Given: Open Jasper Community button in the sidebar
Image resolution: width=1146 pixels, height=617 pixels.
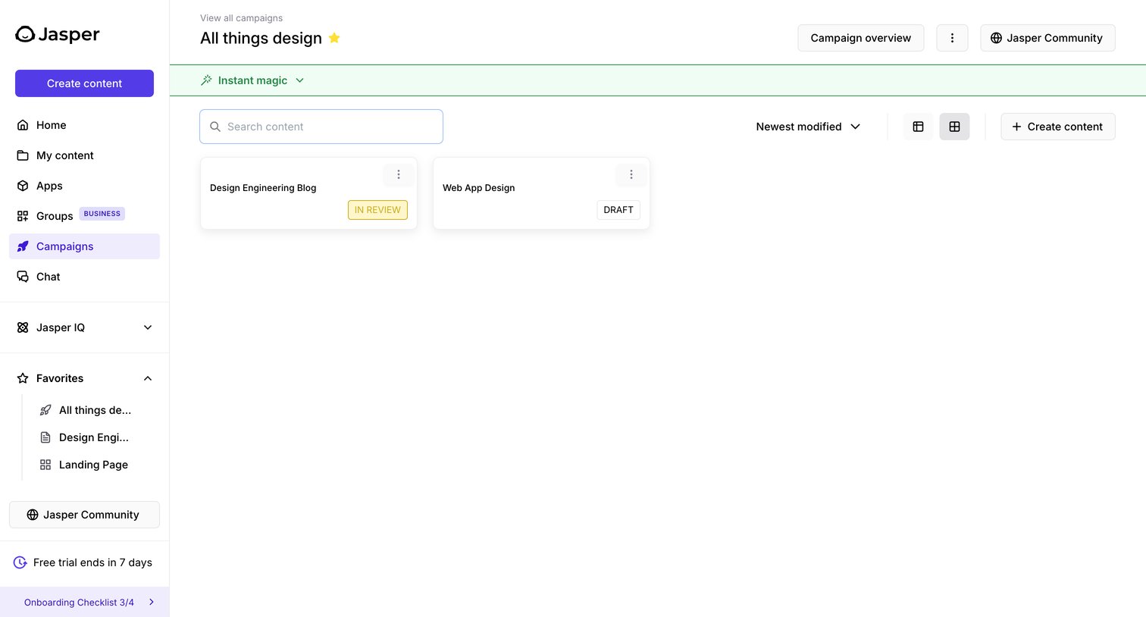Looking at the screenshot, I should pyautogui.click(x=84, y=515).
